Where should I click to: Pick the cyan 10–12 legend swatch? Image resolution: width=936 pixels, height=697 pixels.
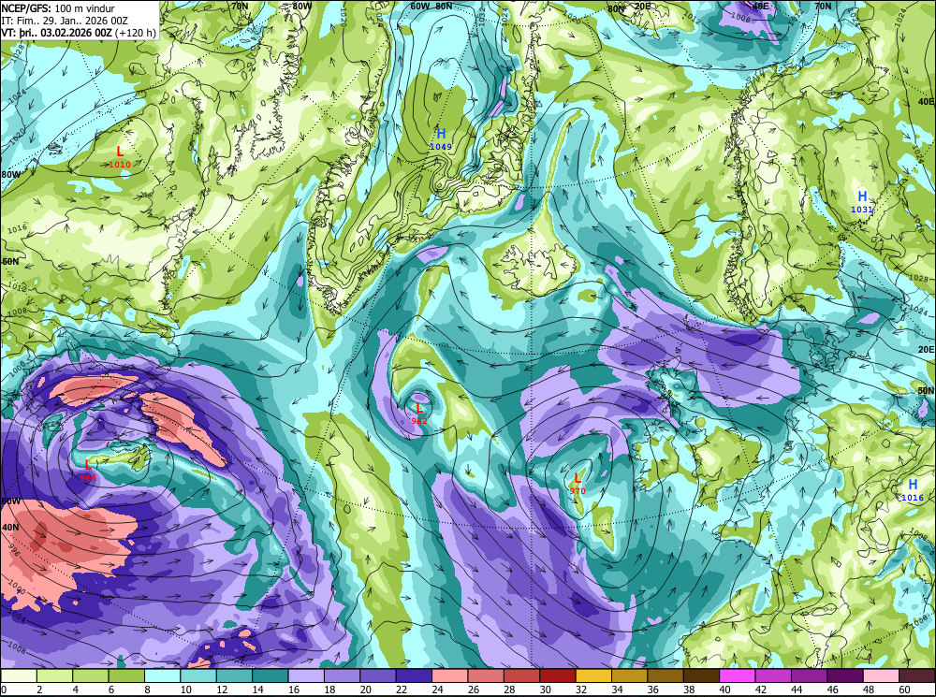point(198,675)
